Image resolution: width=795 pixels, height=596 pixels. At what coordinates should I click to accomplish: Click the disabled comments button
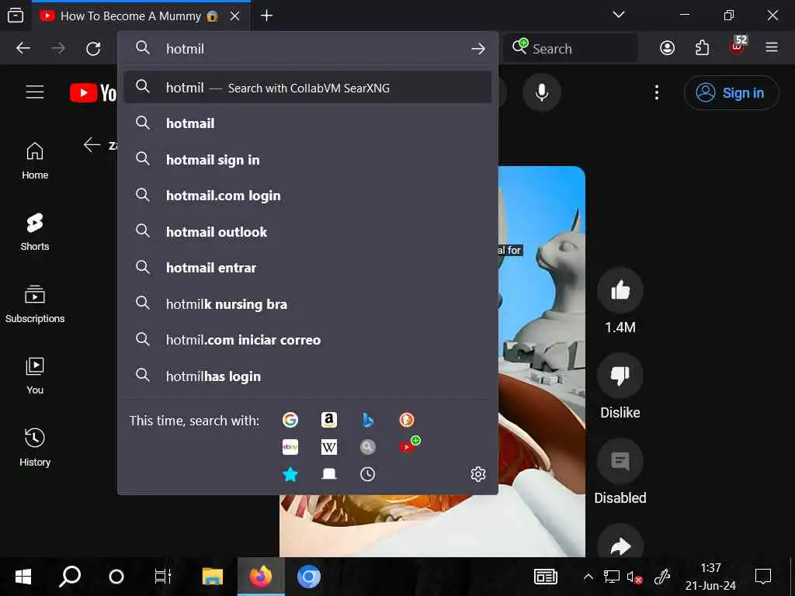point(620,461)
